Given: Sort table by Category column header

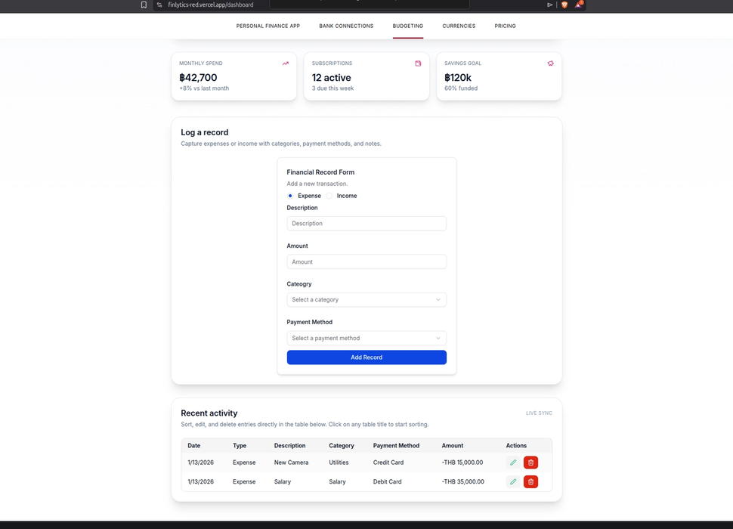Looking at the screenshot, I should coord(342,446).
